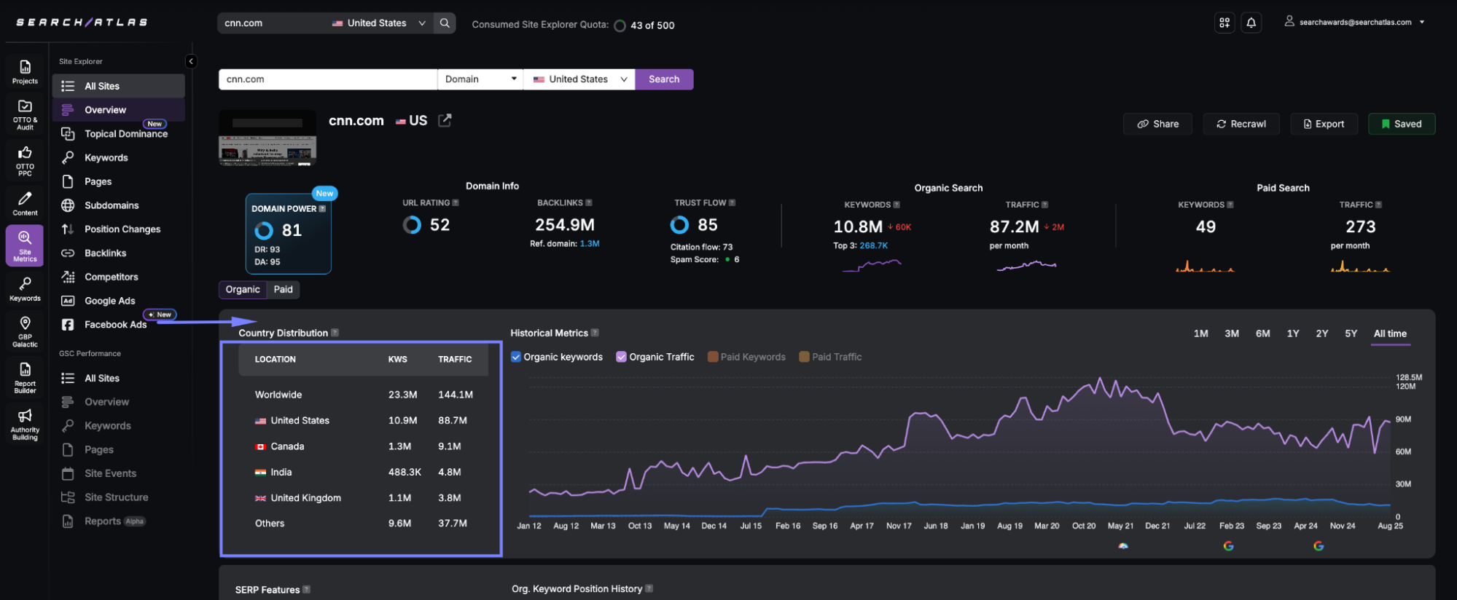Click the Share button
This screenshot has height=600, width=1457.
1157,124
